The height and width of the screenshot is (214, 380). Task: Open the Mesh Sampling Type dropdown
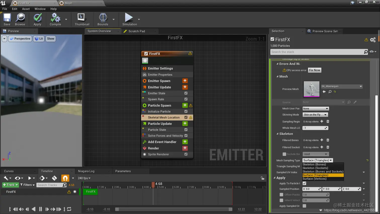pyautogui.click(x=318, y=160)
